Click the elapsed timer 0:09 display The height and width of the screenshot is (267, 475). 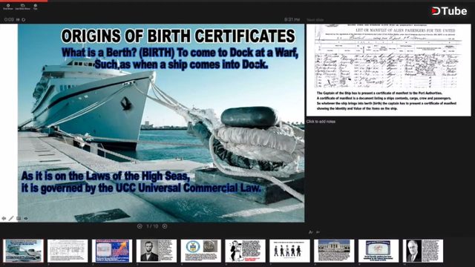tap(9, 20)
